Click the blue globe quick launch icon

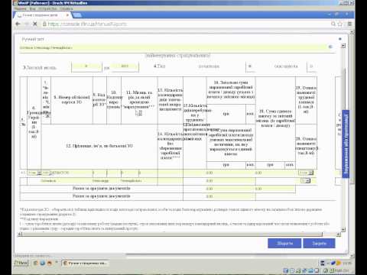[x=43, y=263]
